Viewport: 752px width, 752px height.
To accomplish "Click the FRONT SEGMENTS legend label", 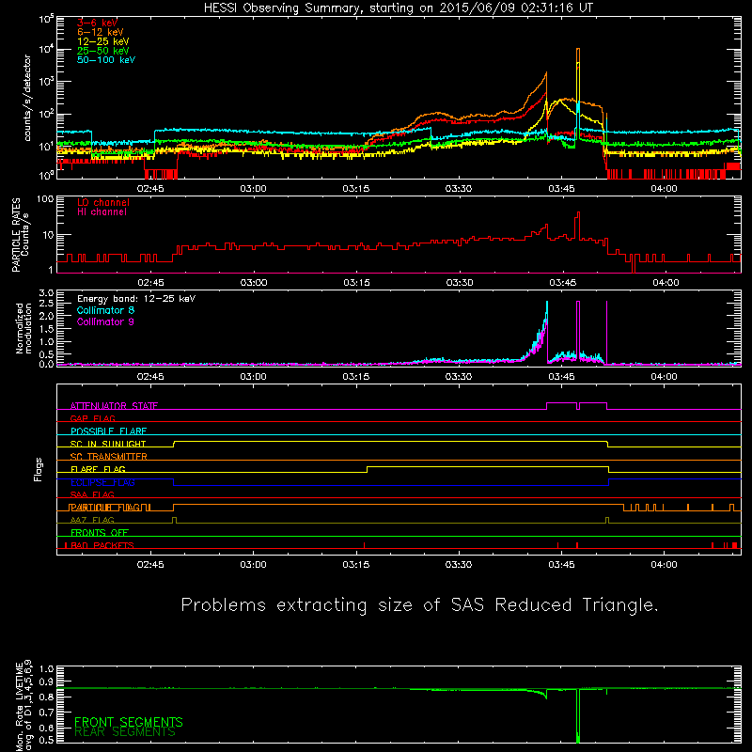I will coord(129,722).
